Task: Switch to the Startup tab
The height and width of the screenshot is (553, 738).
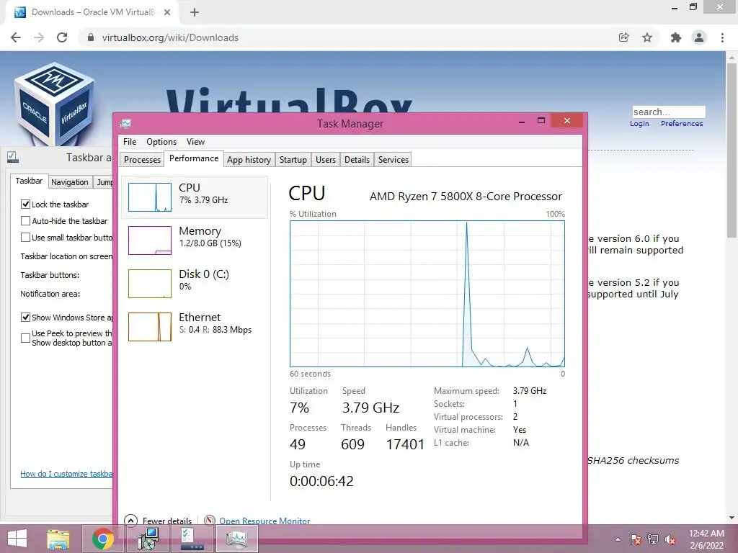Action: 293,159
